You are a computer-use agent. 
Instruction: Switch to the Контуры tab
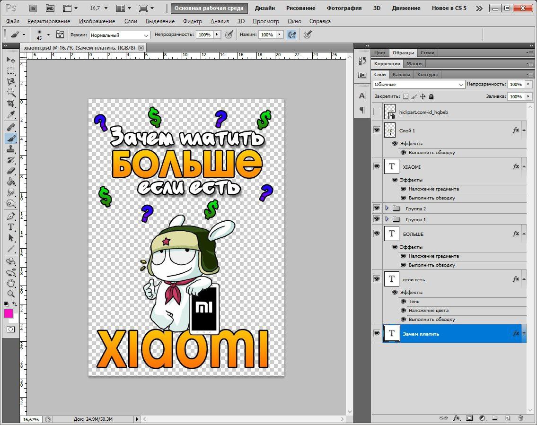point(427,74)
